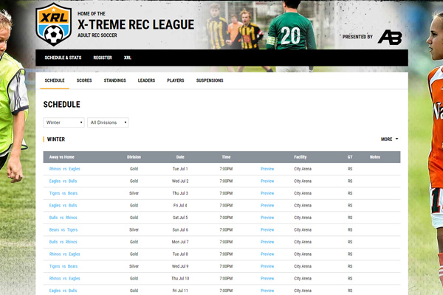The width and height of the screenshot is (443, 295).
Task: Open Schedule & Stats in navigation bar
Action: click(63, 58)
